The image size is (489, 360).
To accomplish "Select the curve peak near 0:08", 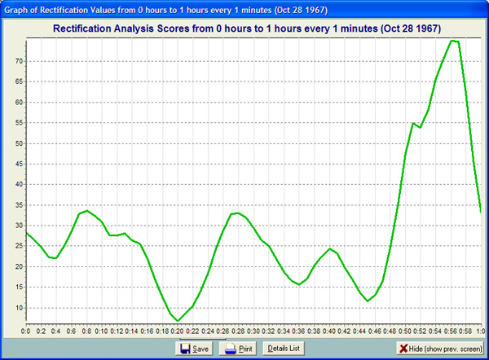I will click(x=86, y=211).
